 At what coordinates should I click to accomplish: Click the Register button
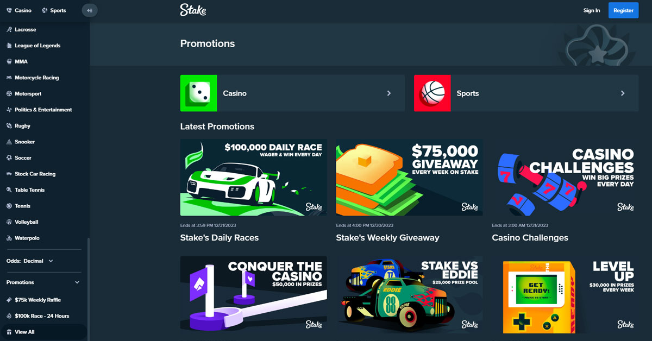coord(623,10)
